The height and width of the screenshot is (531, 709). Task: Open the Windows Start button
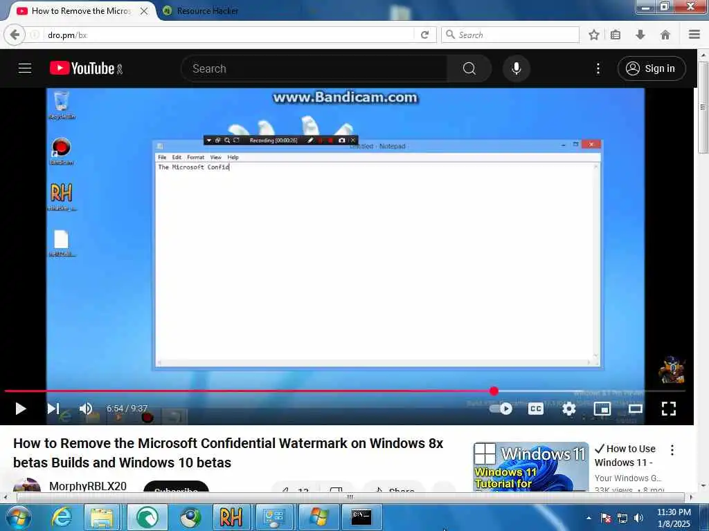tap(17, 517)
